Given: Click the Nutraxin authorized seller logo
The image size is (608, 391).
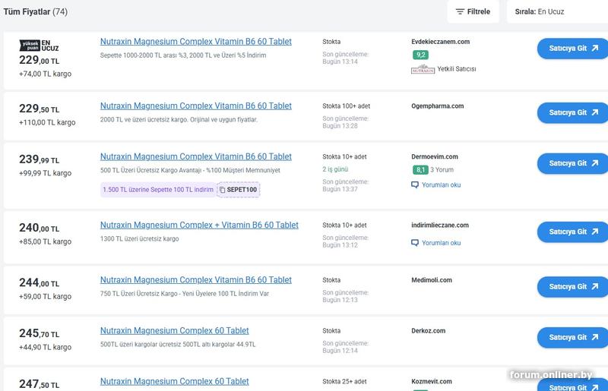Looking at the screenshot, I should coord(423,69).
